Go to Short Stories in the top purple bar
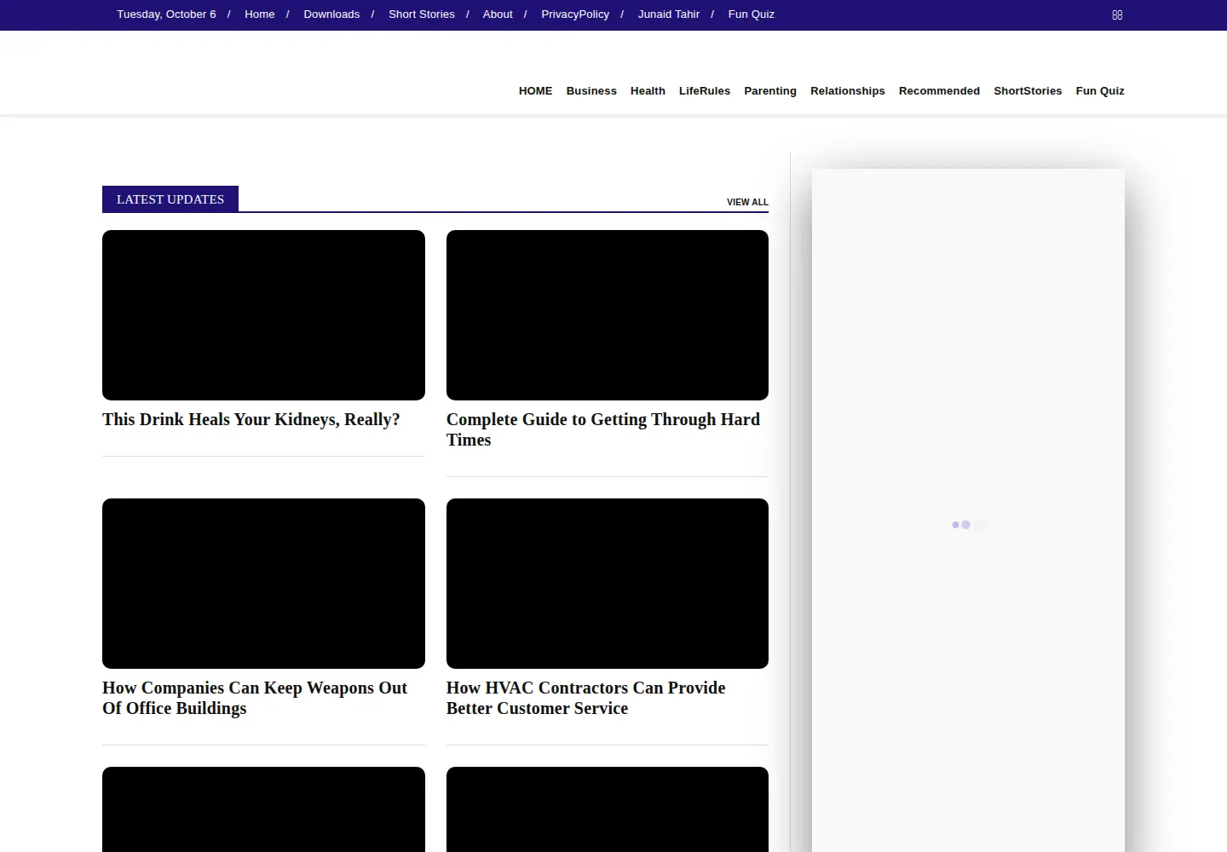The height and width of the screenshot is (852, 1227). [422, 14]
